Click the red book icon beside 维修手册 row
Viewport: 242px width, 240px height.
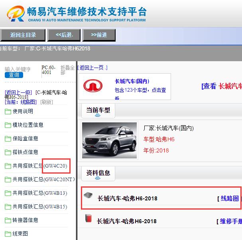point(89,218)
